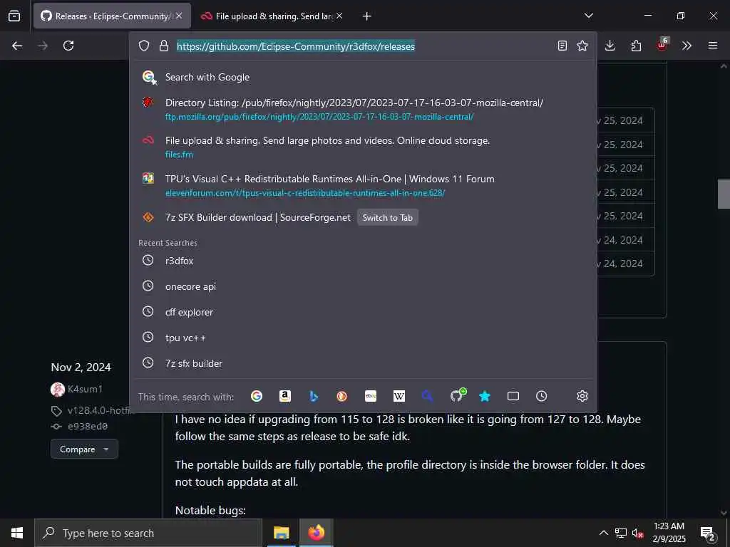Open the Downloads panel
730x547 pixels.
(x=610, y=46)
